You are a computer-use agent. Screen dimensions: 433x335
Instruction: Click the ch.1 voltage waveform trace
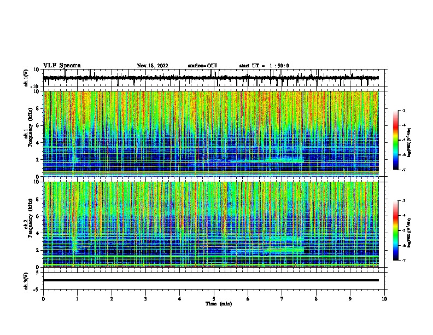[211, 78]
